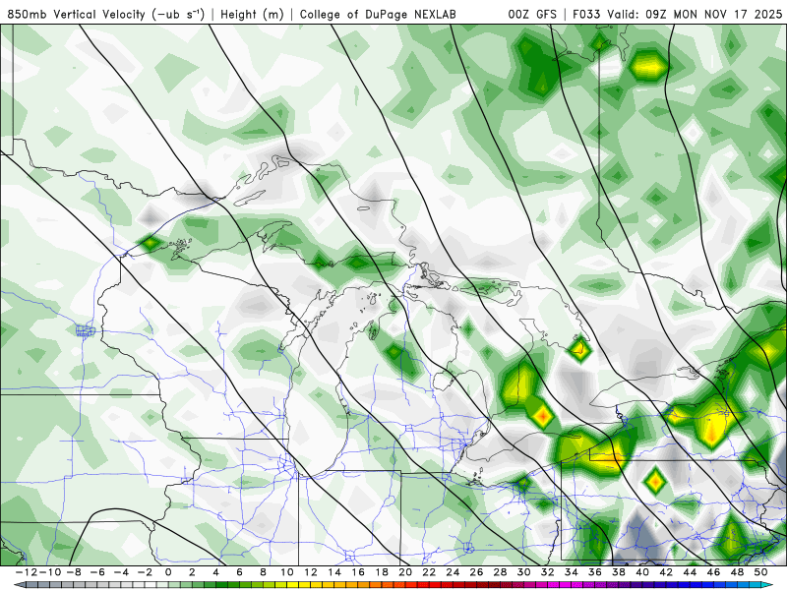
Task: Click the '00Z GFS' model run label
Action: pyautogui.click(x=532, y=14)
